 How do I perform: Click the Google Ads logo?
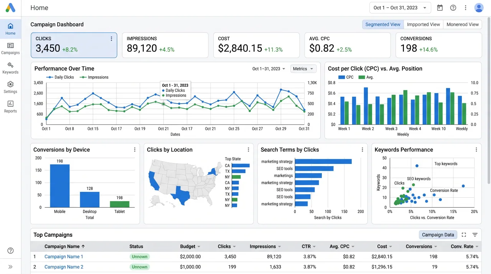[x=10, y=7]
